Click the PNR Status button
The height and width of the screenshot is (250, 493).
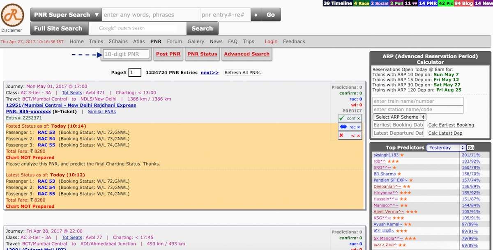pyautogui.click(x=202, y=54)
